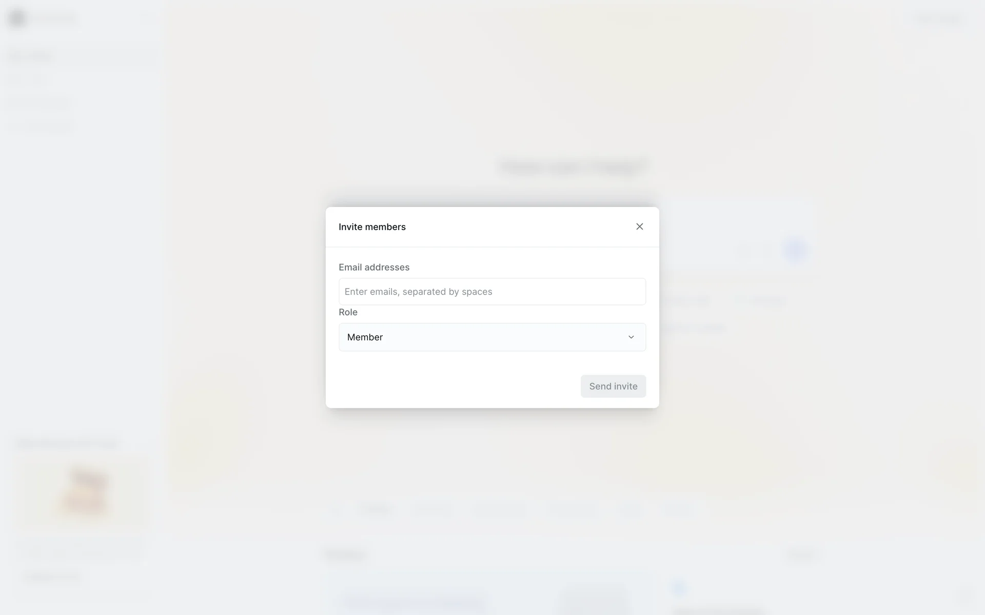
Task: Focus the email addresses input field
Action: pos(492,292)
